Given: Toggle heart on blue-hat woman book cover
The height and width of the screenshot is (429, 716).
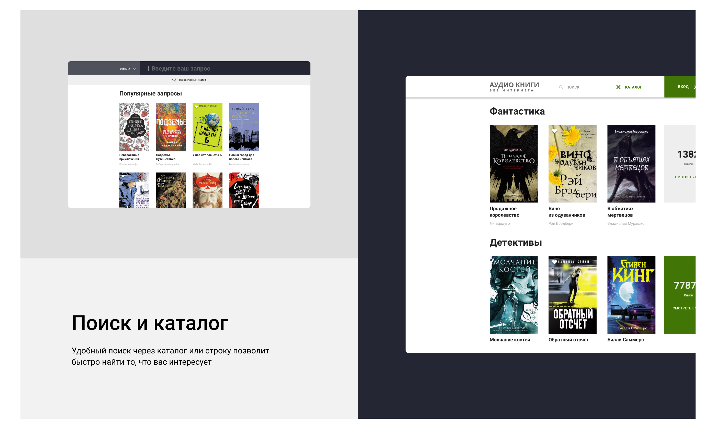Looking at the screenshot, I should [123, 176].
